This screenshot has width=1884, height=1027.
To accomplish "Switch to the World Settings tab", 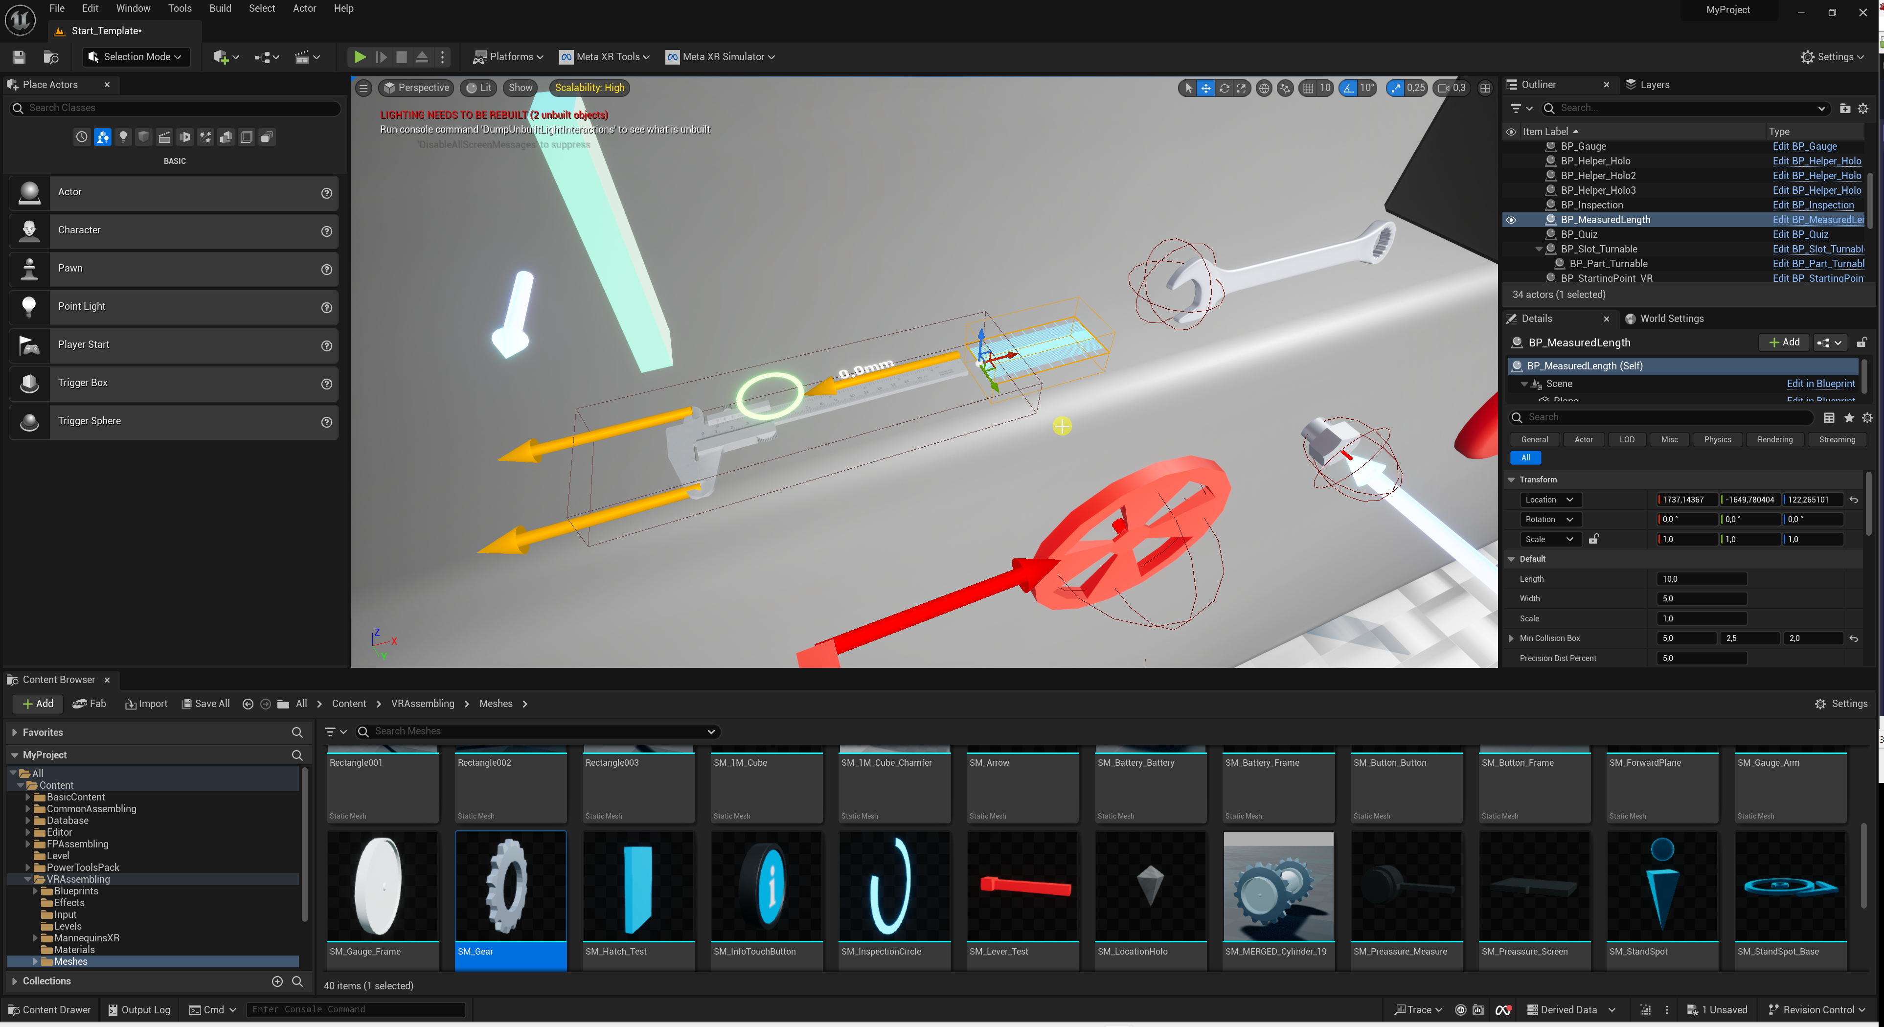I will [x=1670, y=318].
